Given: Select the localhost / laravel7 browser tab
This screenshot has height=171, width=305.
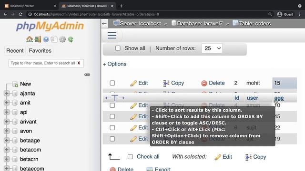Looking at the screenshot, I should [87, 6].
